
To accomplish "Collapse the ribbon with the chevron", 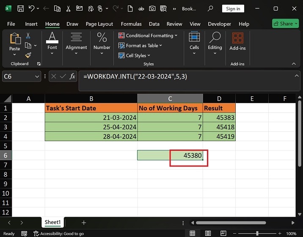I will click(294, 64).
